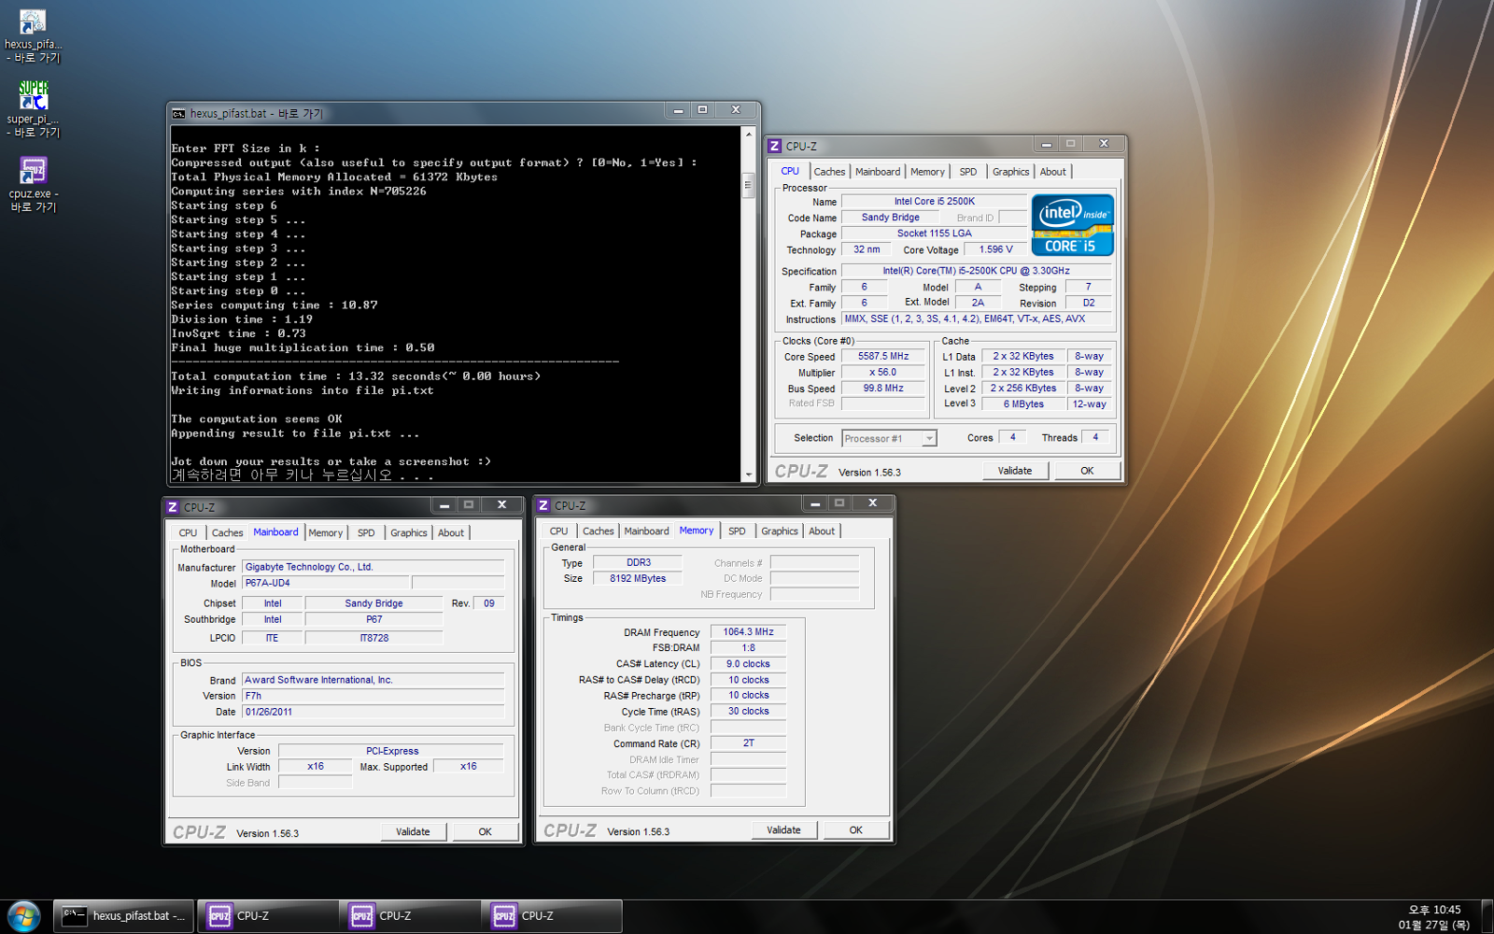Select third CPU-Z taskbar button

click(551, 916)
